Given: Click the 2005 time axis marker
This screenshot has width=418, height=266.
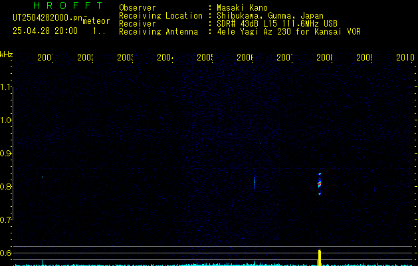Looking at the screenshot, I should coord(205,57).
